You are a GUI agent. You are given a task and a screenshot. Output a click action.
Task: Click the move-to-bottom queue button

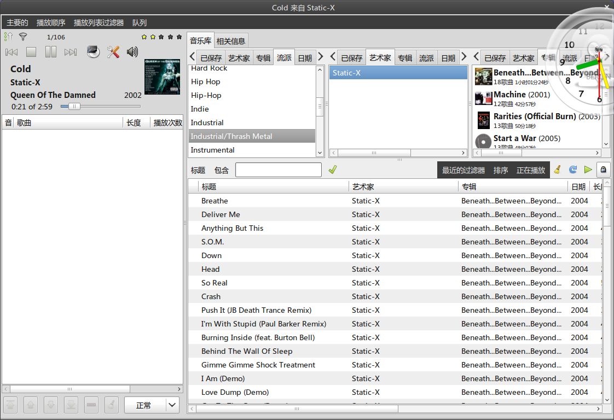coord(71,405)
